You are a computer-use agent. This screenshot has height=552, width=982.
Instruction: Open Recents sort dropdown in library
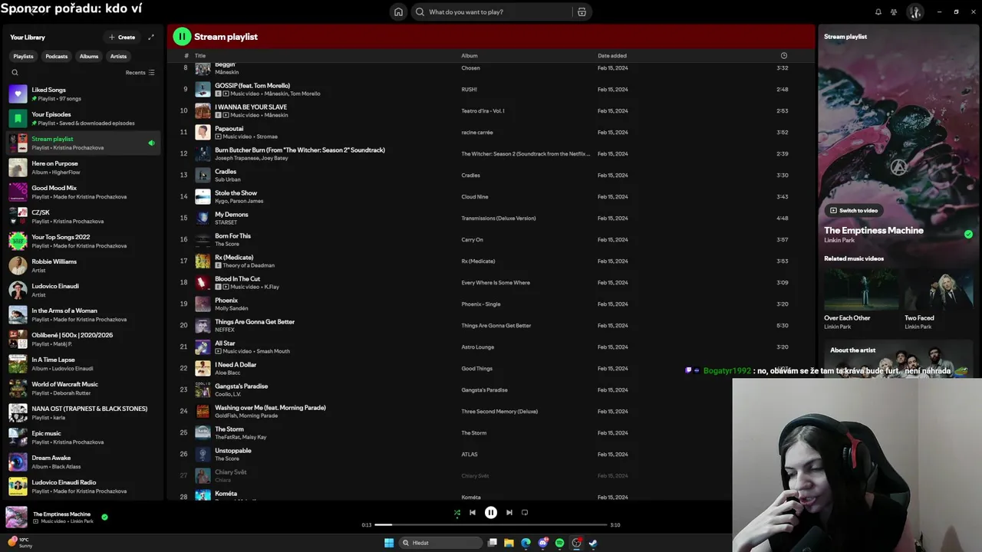(140, 72)
